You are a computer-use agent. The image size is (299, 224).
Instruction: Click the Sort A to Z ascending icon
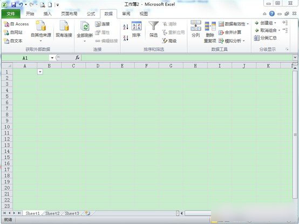pyautogui.click(x=126, y=27)
